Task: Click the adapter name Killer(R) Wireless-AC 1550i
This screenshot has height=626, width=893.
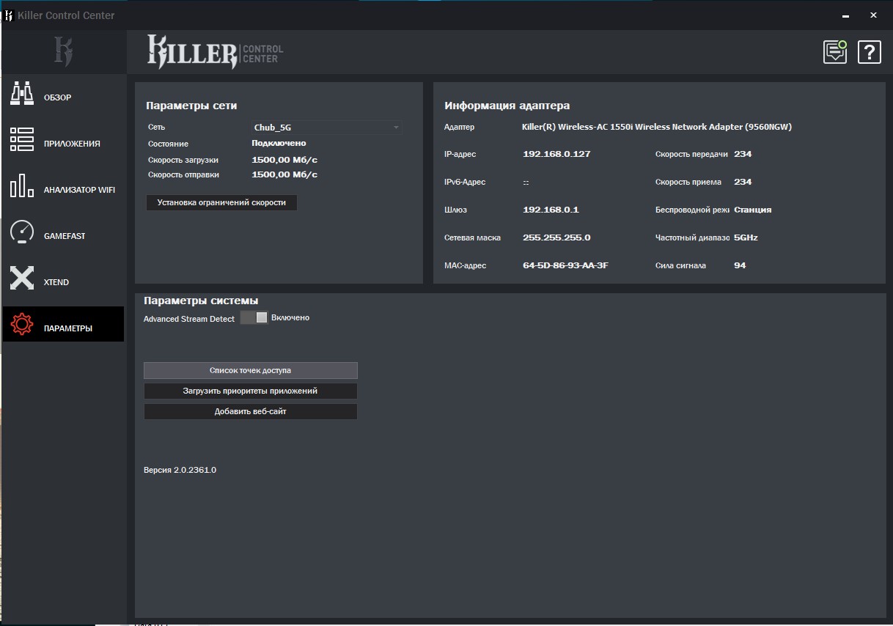Action: point(657,127)
